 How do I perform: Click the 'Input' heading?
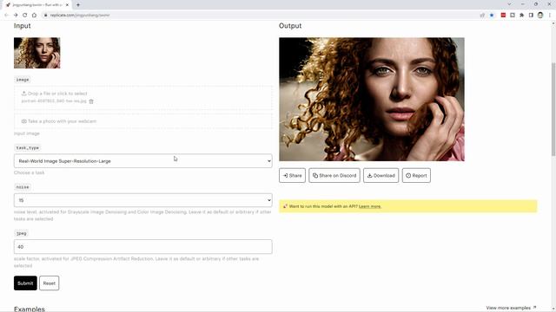click(22, 26)
